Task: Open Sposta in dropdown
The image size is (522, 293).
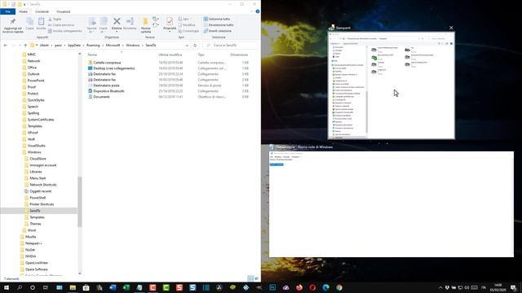Action: point(92,25)
